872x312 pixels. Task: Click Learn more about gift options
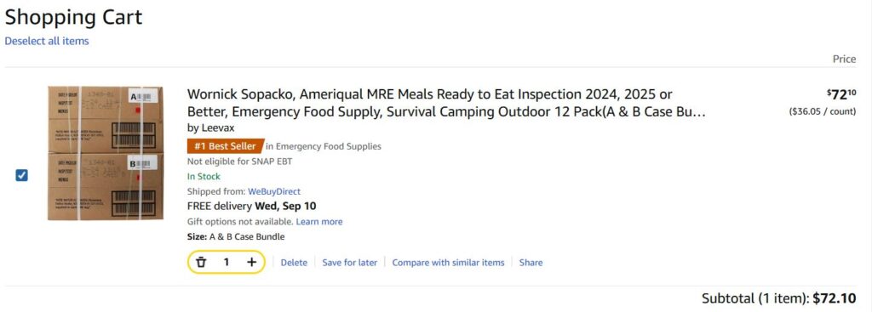click(319, 222)
